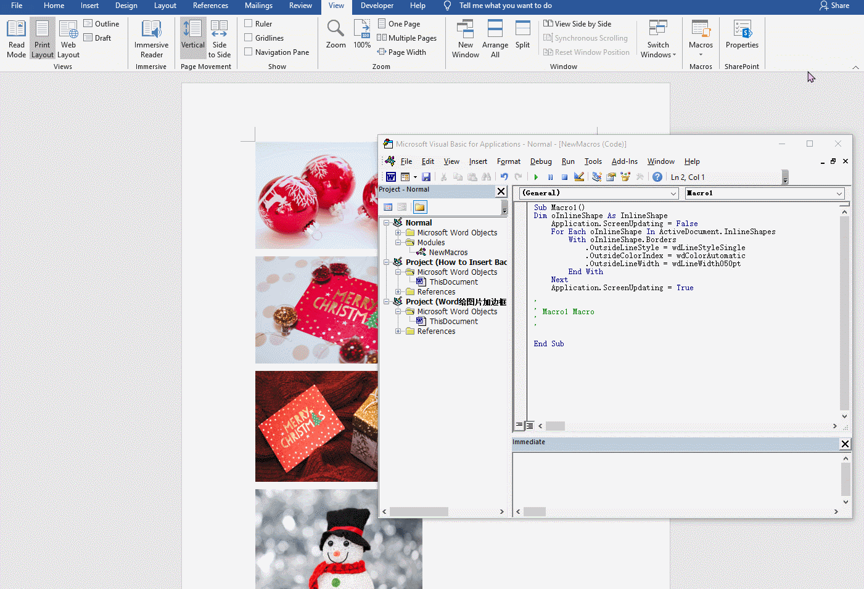Click New Window in the ribbon

(x=466, y=39)
